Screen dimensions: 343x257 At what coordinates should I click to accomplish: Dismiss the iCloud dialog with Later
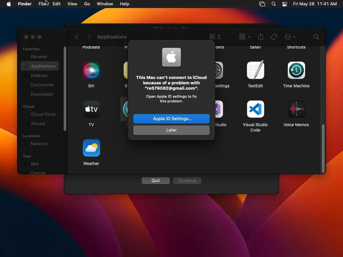171,130
